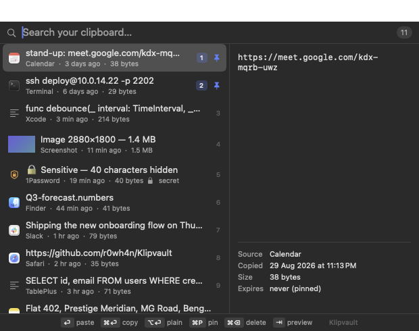Click the text lines icon on func debounce row
Image resolution: width=419 pixels, height=331 pixels.
coord(14,113)
